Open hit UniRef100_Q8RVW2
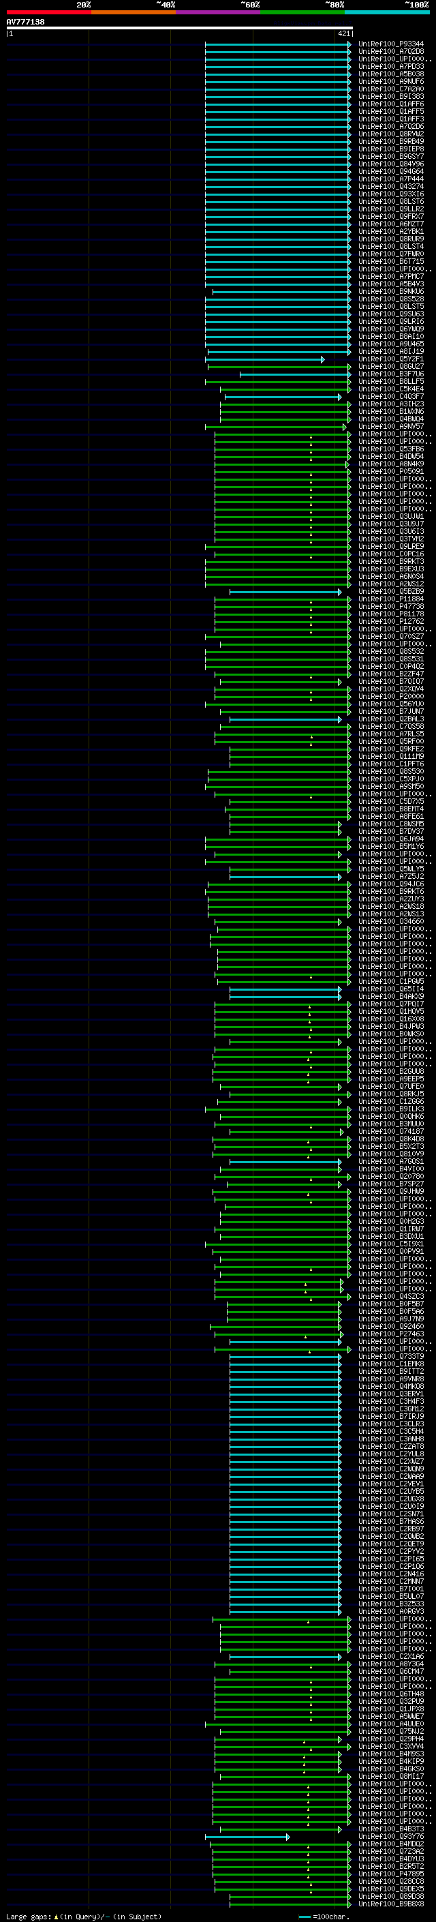 390,134
